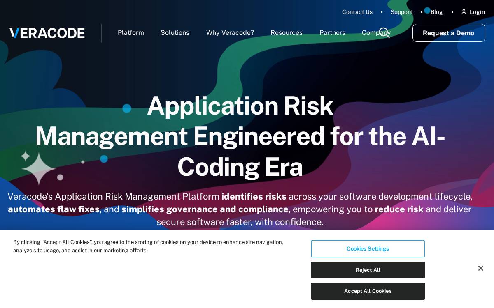Open the Solutions menu
The height and width of the screenshot is (308, 494).
pyautogui.click(x=175, y=32)
